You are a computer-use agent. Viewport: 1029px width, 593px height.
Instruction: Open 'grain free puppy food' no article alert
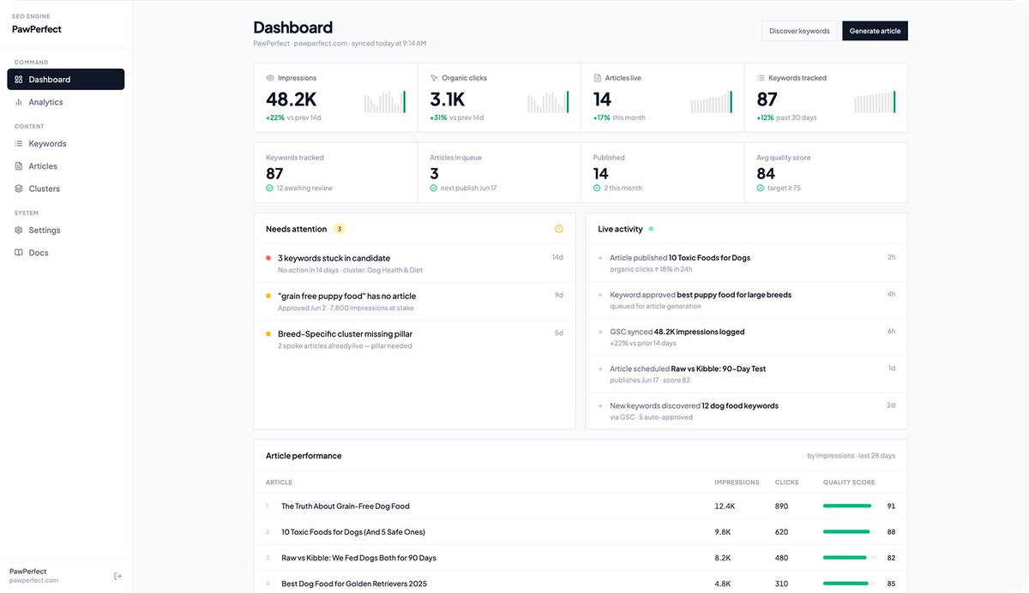pos(414,301)
